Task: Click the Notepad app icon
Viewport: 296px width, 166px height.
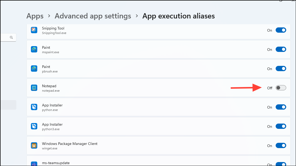Action: (34, 88)
